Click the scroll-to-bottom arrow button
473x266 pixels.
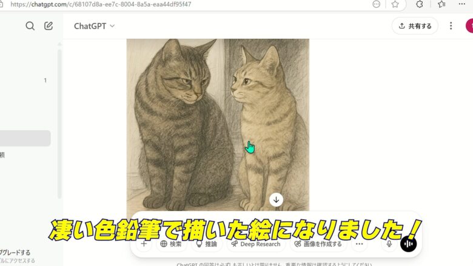(x=276, y=199)
